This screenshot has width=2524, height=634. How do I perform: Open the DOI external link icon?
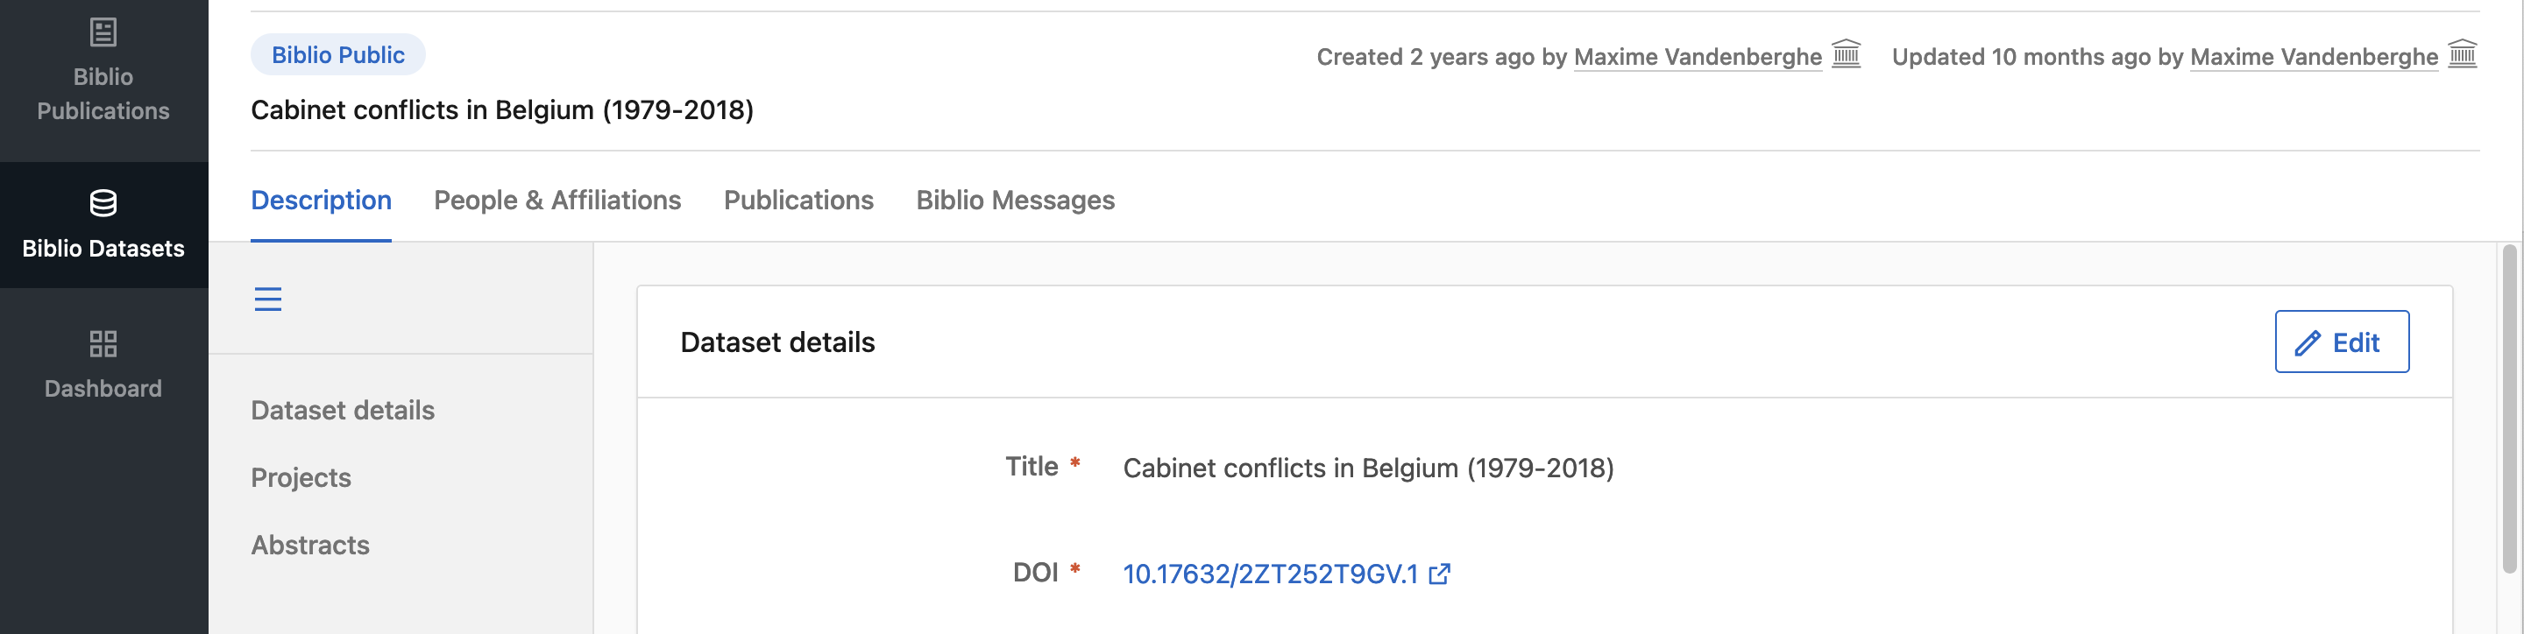point(1438,574)
